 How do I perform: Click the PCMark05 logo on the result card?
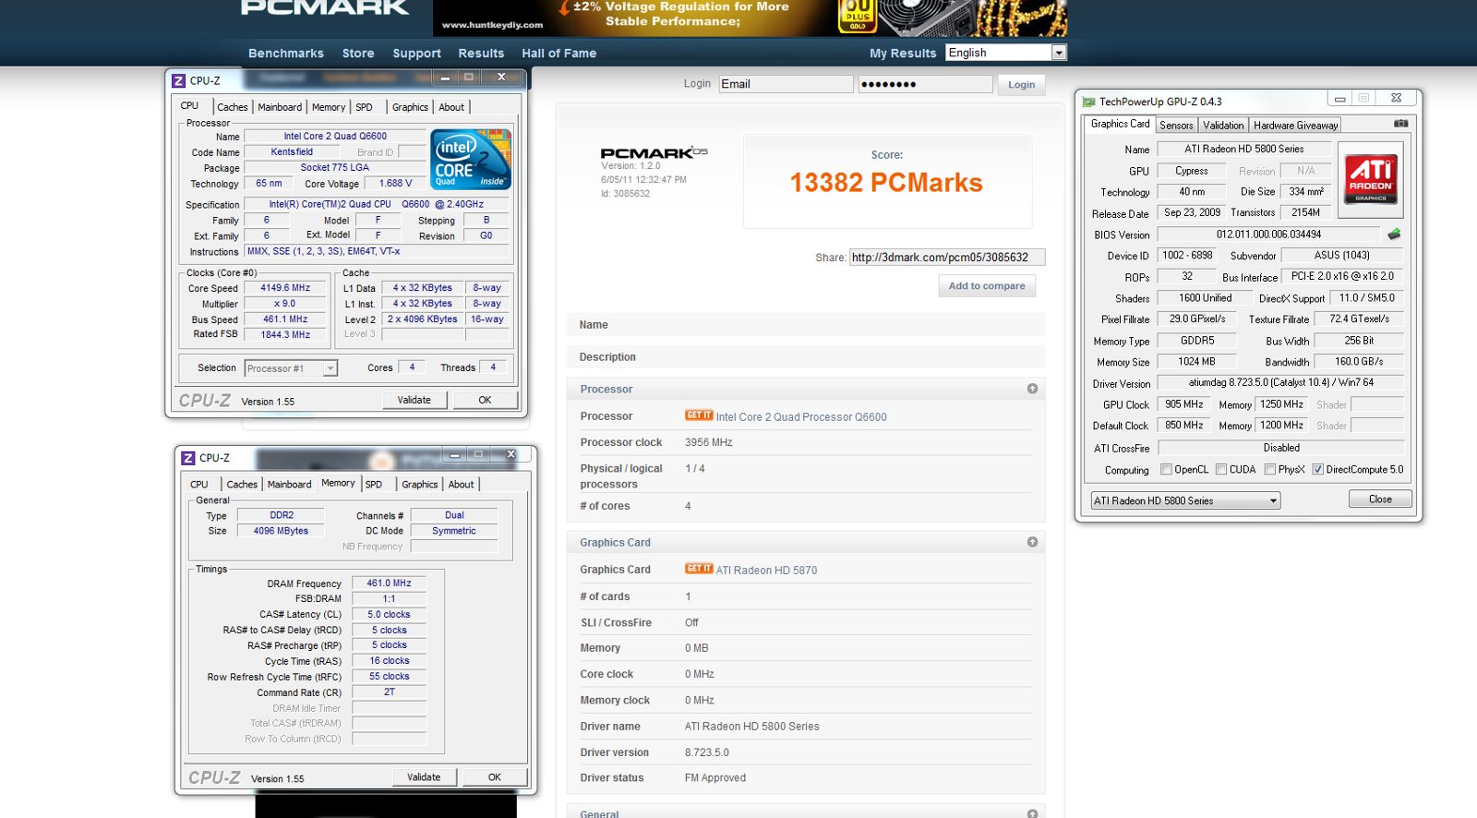(654, 152)
